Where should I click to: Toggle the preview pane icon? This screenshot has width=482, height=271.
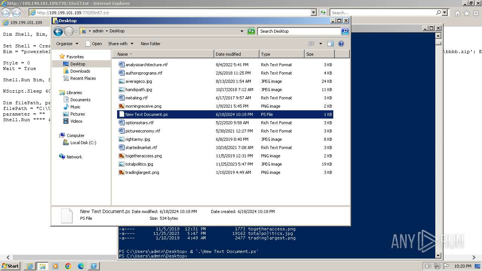pos(330,44)
